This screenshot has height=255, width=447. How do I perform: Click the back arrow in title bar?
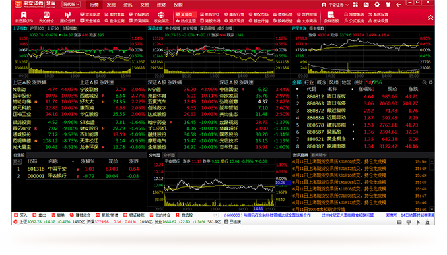tap(399, 5)
